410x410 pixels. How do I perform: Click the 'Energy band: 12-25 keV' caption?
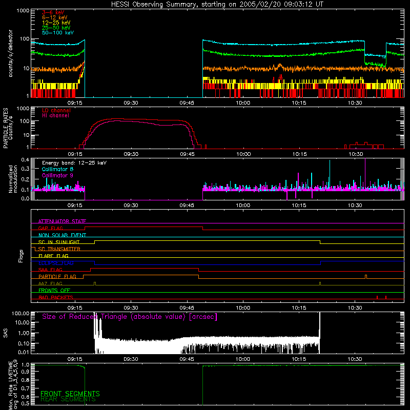click(74, 163)
